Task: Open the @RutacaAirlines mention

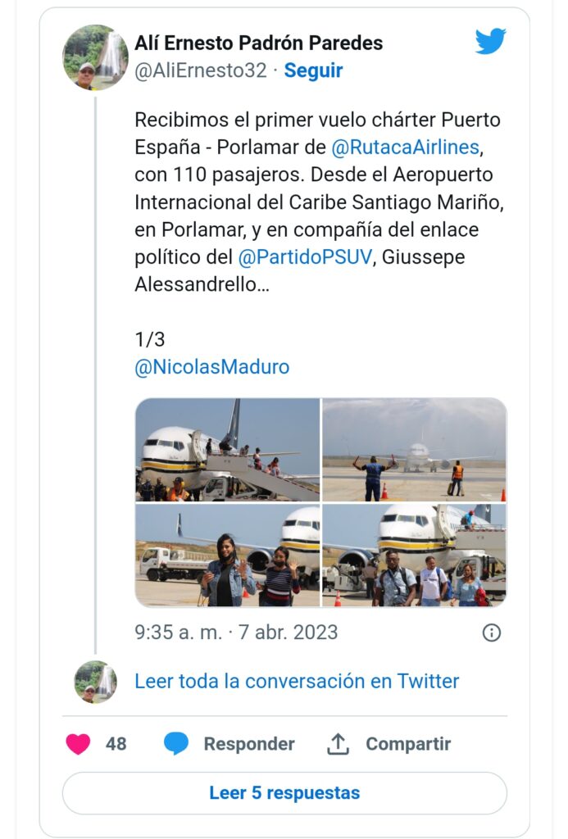Action: click(x=405, y=149)
